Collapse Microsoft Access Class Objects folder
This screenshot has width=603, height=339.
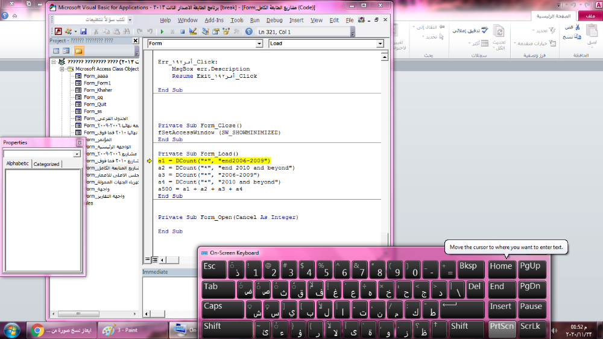click(x=62, y=69)
